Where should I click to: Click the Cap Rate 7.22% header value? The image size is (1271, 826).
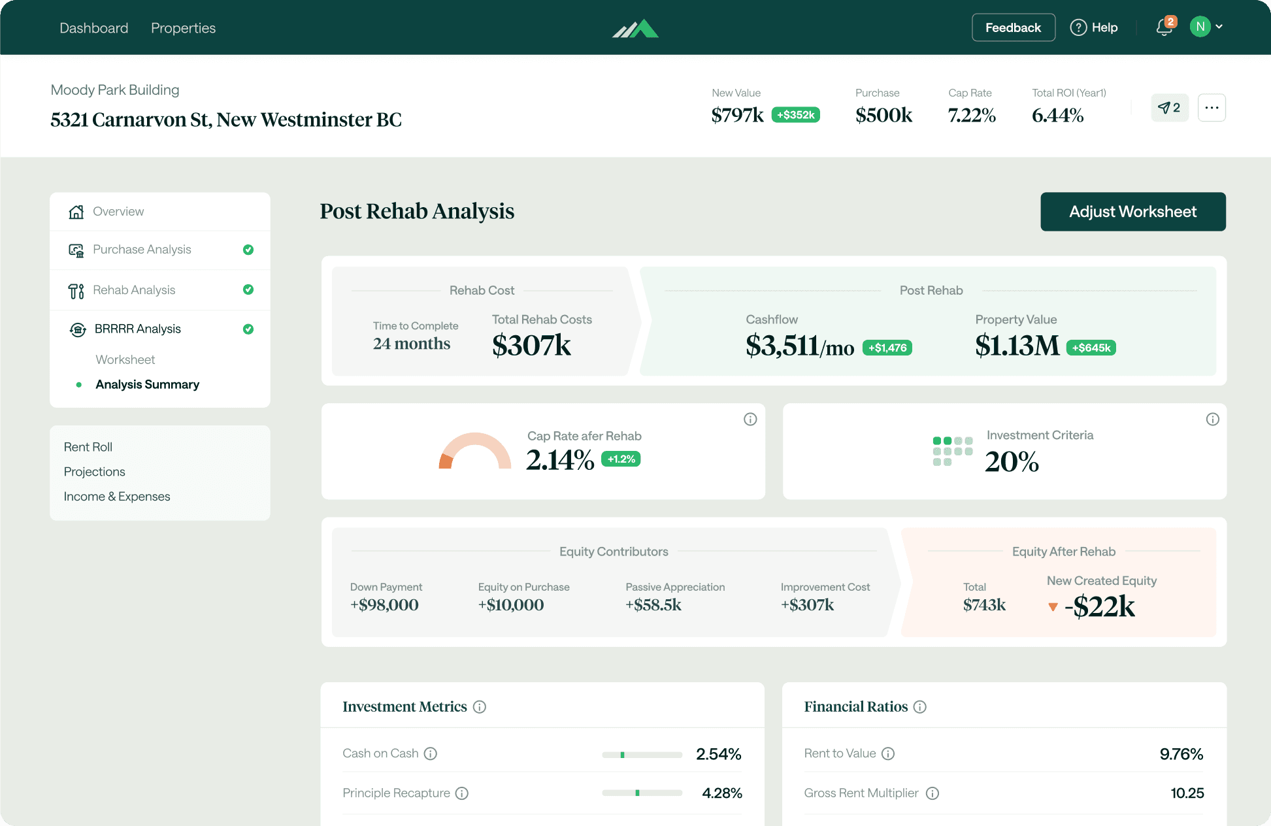pos(972,116)
